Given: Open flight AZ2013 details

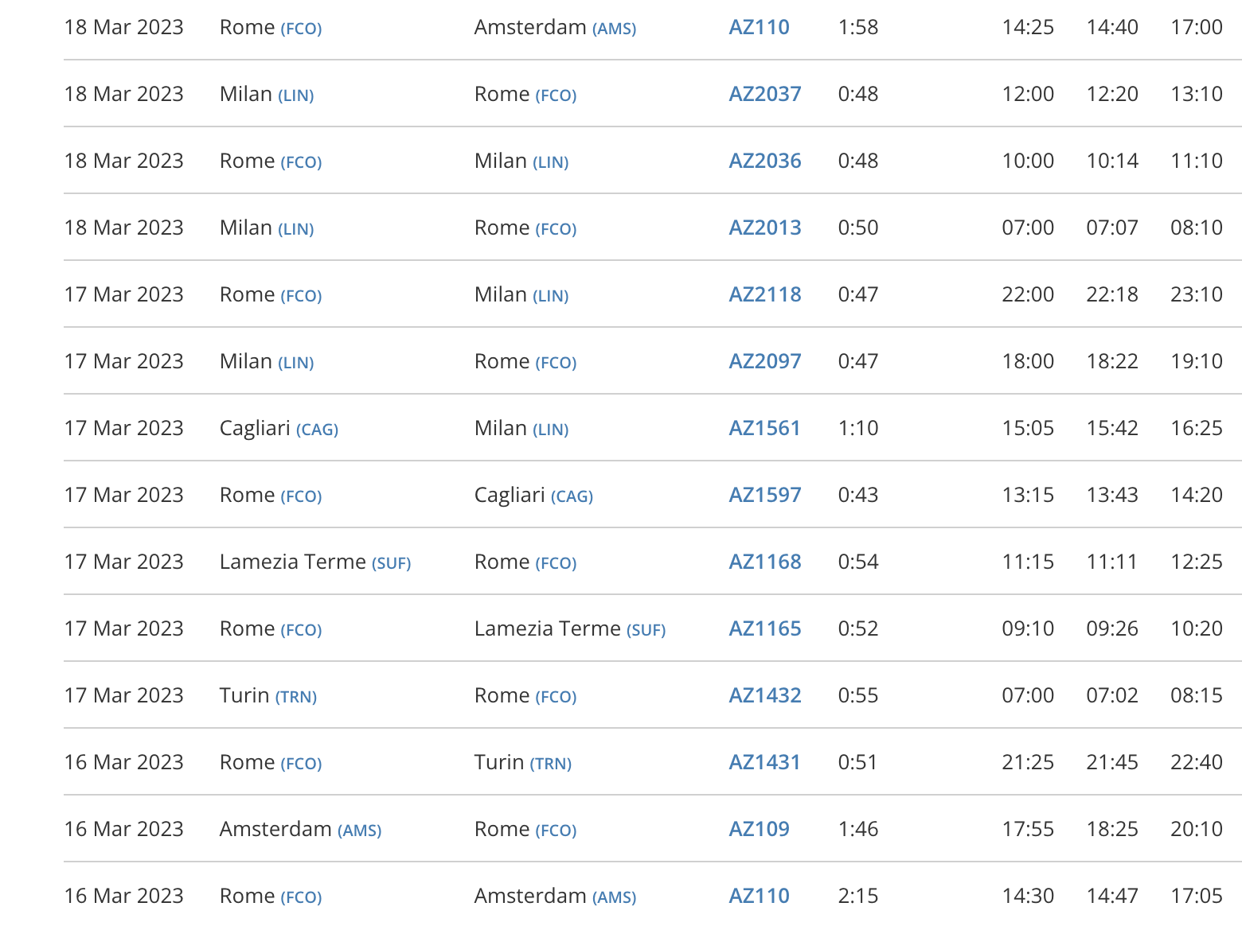Looking at the screenshot, I should 764,228.
